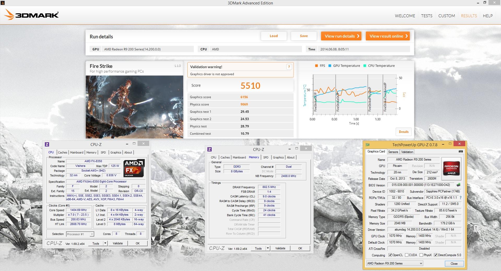Image resolution: width=501 pixels, height=271 pixels.
Task: Go to the WELCOME section in 3DMark
Action: [x=405, y=16]
